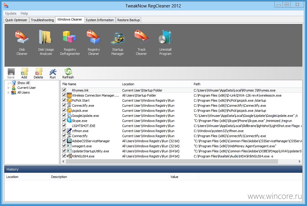Switch to the System Information tab
This screenshot has width=307, height=206.
[100, 20]
